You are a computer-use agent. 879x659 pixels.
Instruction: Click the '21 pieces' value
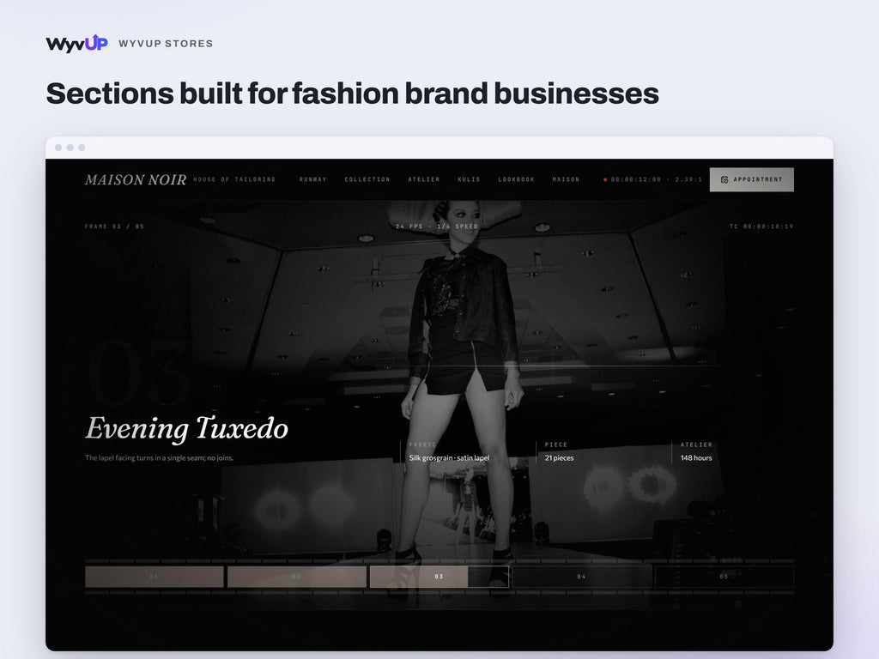tap(559, 458)
